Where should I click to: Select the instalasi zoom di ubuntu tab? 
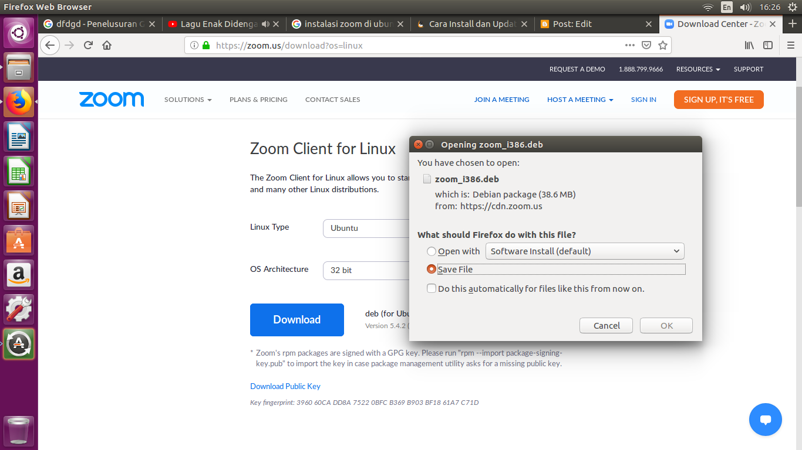[x=346, y=24]
